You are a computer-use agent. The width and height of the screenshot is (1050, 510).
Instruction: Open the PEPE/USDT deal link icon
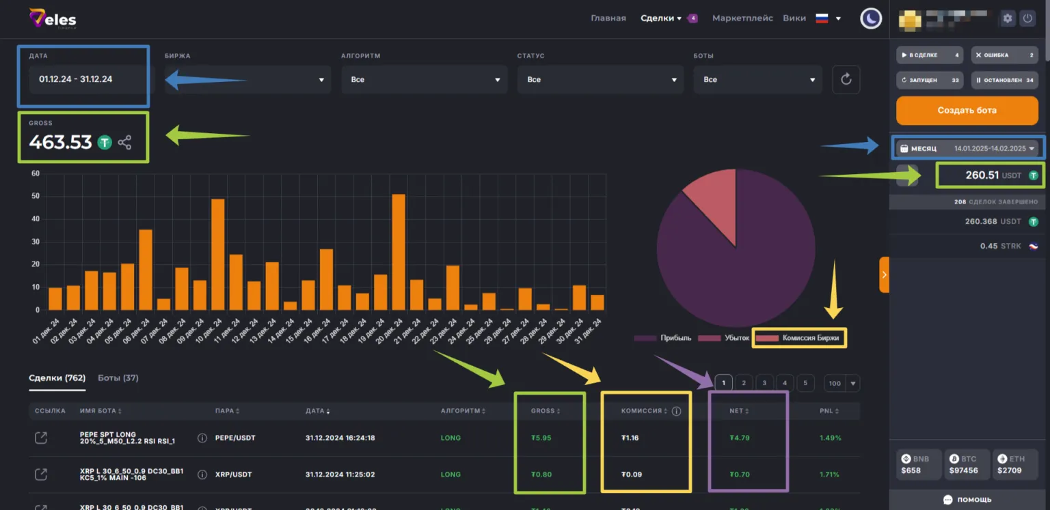pos(41,438)
